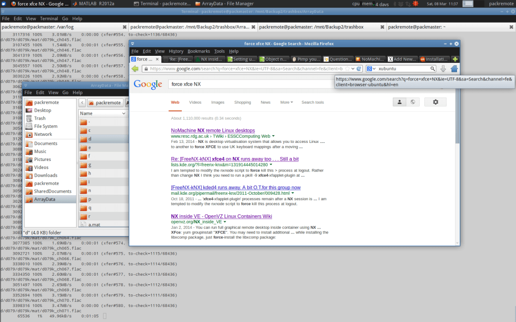Navigate back with the Firefox back arrow
This screenshot has width=516, height=322.
pyautogui.click(x=135, y=69)
